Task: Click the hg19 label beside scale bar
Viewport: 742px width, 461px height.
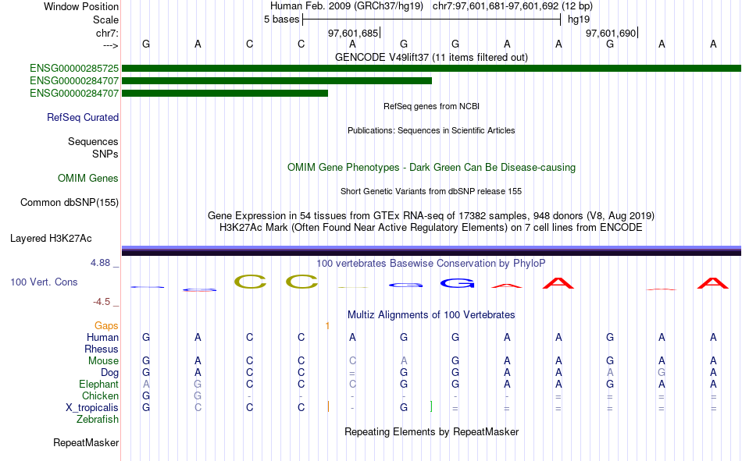Action: pyautogui.click(x=579, y=20)
